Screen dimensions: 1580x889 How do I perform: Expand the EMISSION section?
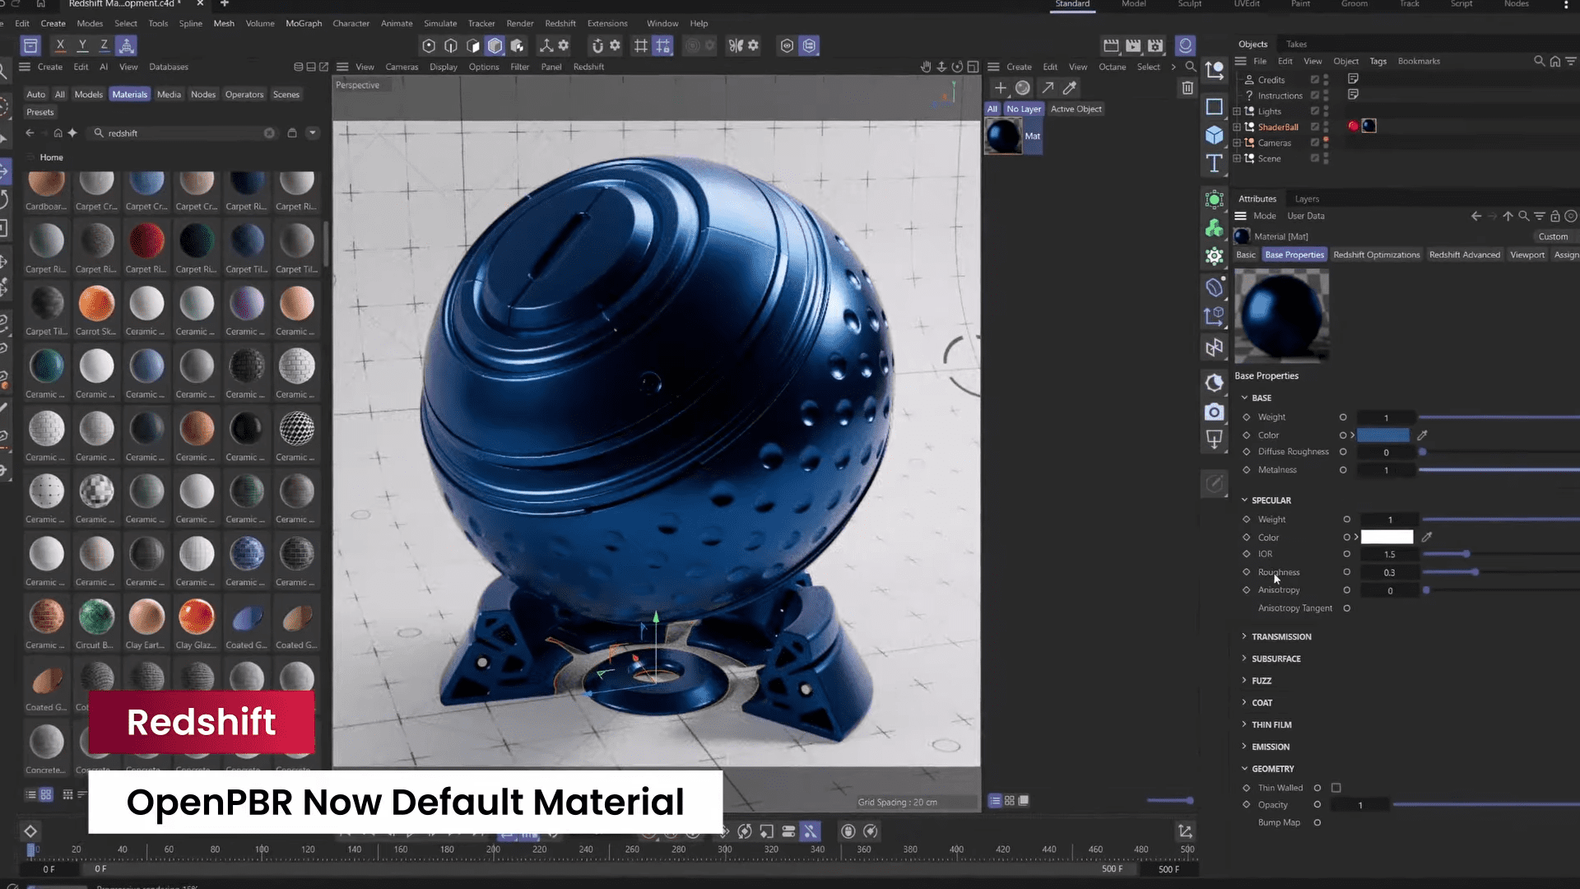[1244, 747]
